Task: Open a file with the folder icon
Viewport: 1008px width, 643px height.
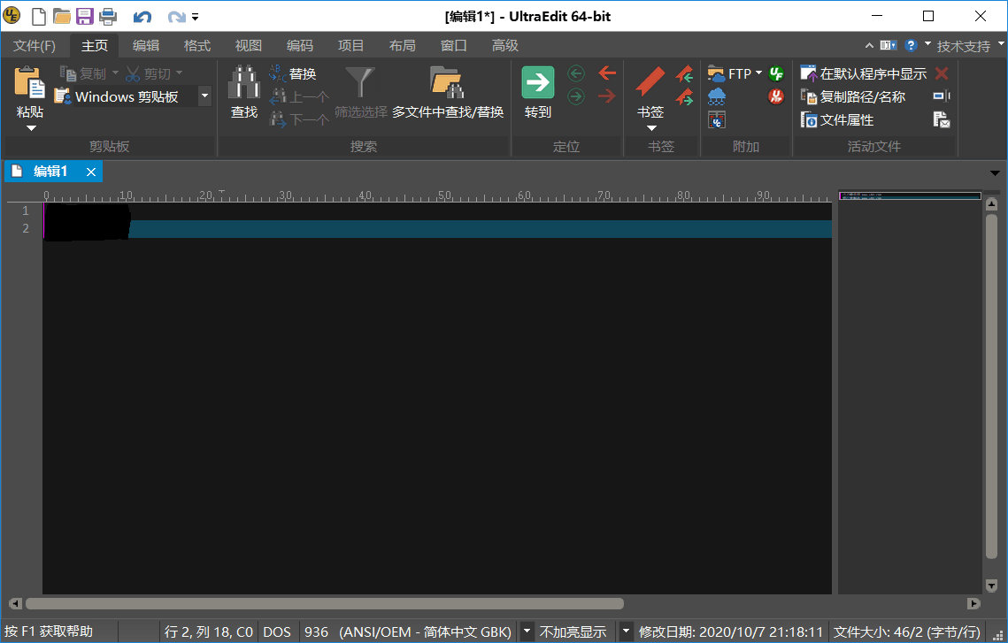Action: click(x=62, y=16)
